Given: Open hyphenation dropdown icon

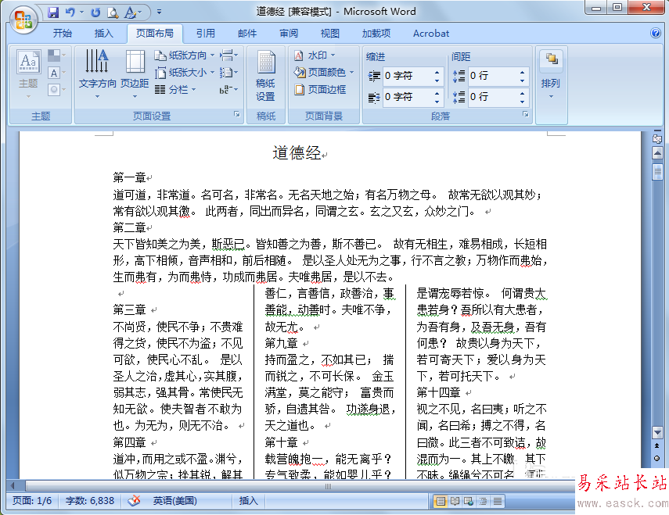Looking at the screenshot, I should [x=228, y=90].
